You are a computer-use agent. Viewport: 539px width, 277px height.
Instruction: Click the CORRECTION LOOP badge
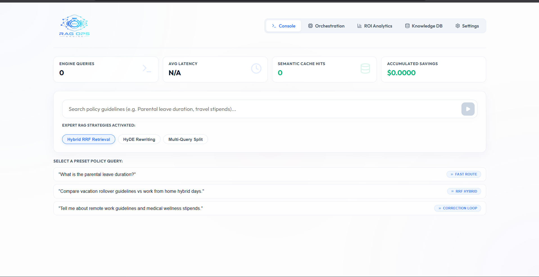coord(458,208)
